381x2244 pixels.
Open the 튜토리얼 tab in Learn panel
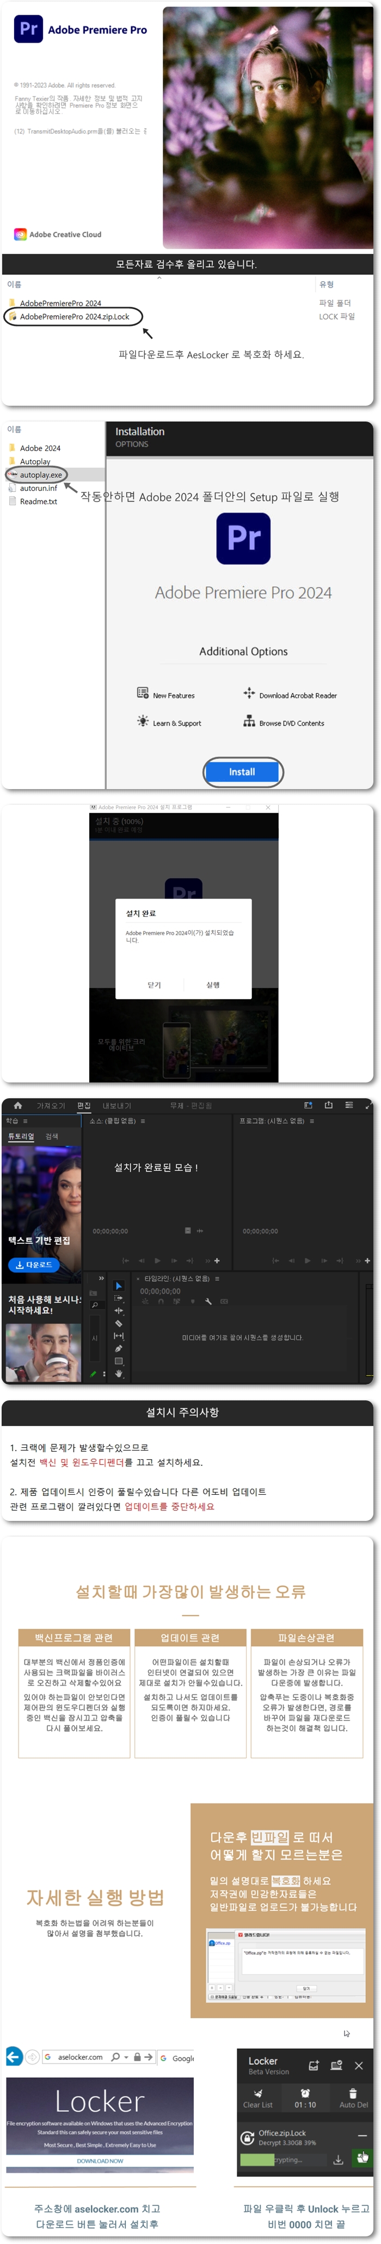tap(21, 1136)
